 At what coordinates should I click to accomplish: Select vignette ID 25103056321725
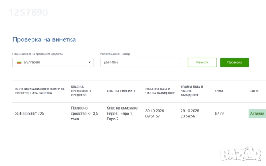[x=30, y=113]
